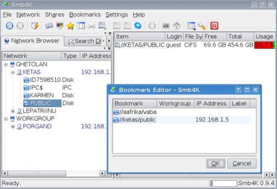Screen dimensions: 277x189
Task: Switch to the Search Dialog tab
Action: coord(84,41)
